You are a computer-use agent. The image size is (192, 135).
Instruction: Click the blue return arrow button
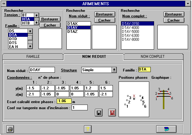click(x=166, y=129)
